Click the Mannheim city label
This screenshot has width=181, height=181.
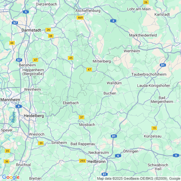(x=10, y=100)
